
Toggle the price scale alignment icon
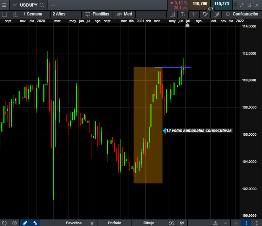(172, 14)
